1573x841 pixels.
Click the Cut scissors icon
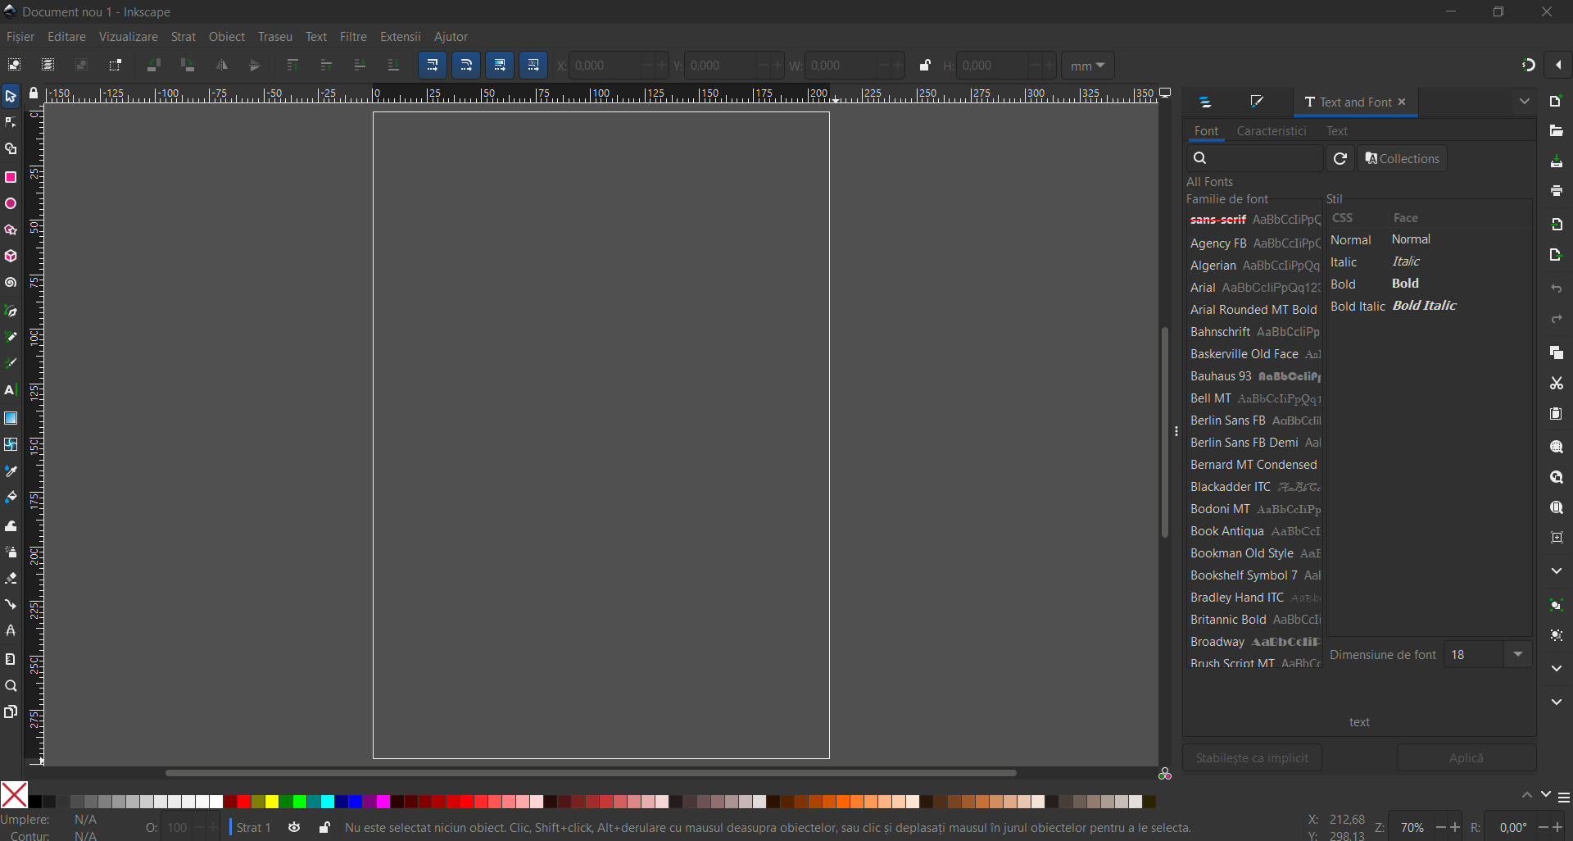pyautogui.click(x=1557, y=384)
